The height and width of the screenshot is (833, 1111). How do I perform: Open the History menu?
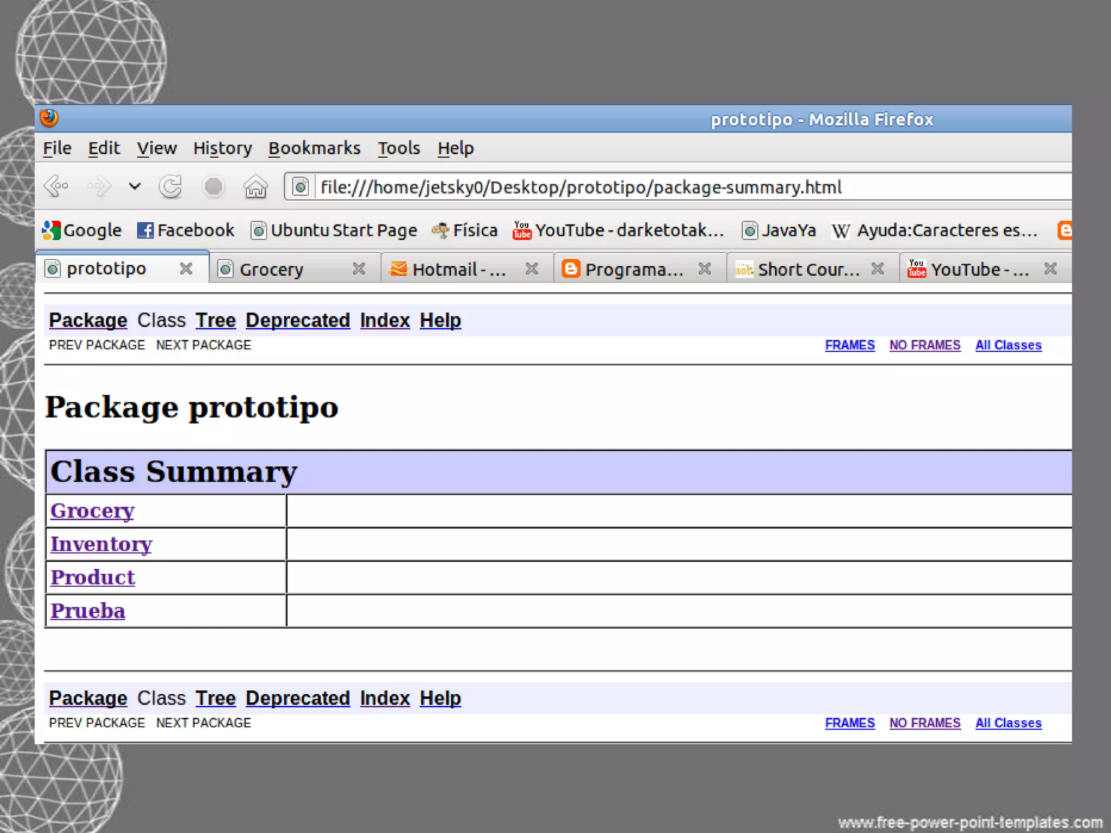coord(222,148)
